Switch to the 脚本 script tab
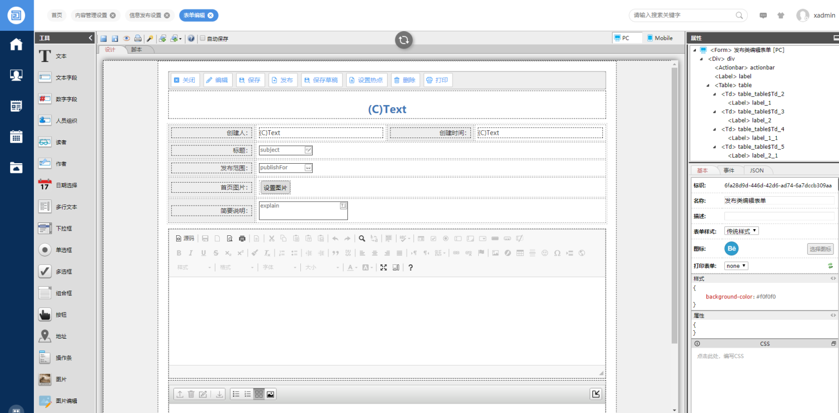 point(136,50)
